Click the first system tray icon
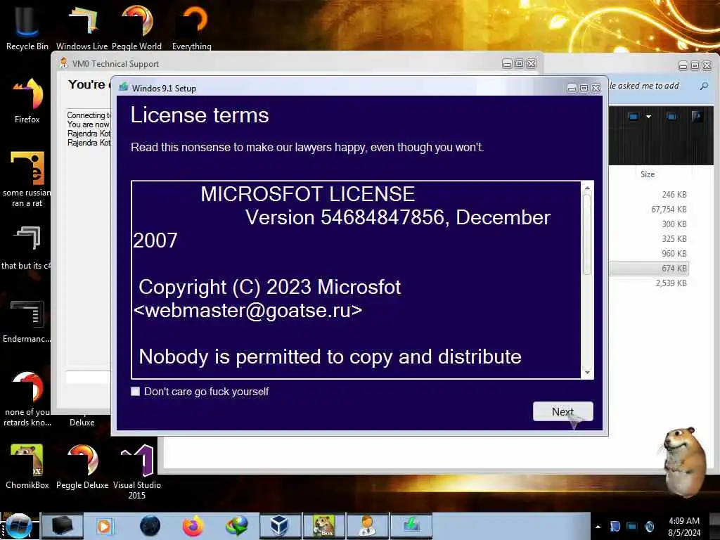This screenshot has width=720, height=540. point(615,526)
